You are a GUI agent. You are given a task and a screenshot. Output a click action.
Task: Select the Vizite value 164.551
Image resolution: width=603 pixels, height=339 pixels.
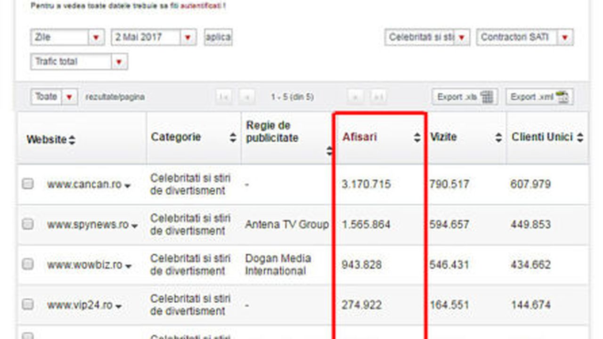pos(449,305)
